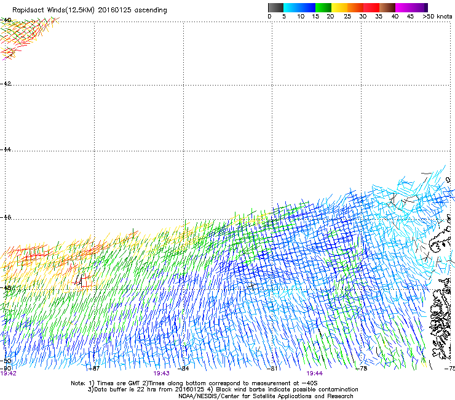Click the purple '19:43' time label
This screenshot has width=455, height=400.
pyautogui.click(x=161, y=374)
